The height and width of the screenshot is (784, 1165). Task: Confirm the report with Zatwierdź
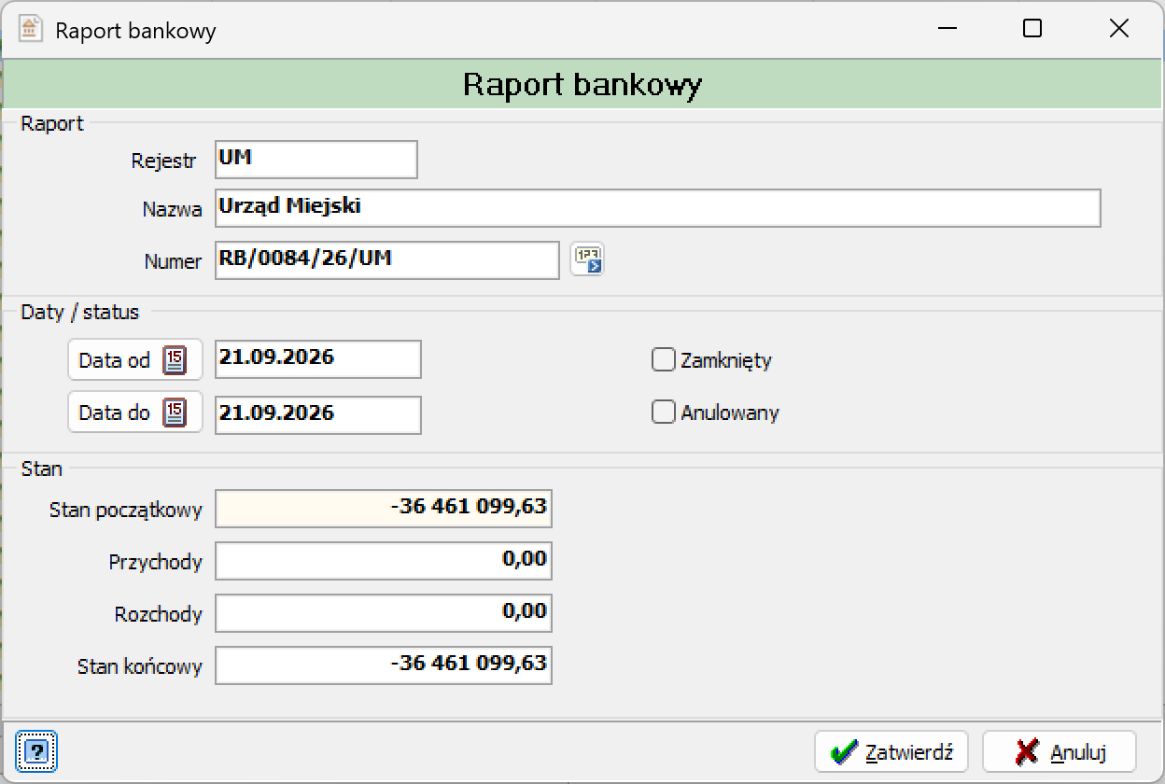point(891,751)
